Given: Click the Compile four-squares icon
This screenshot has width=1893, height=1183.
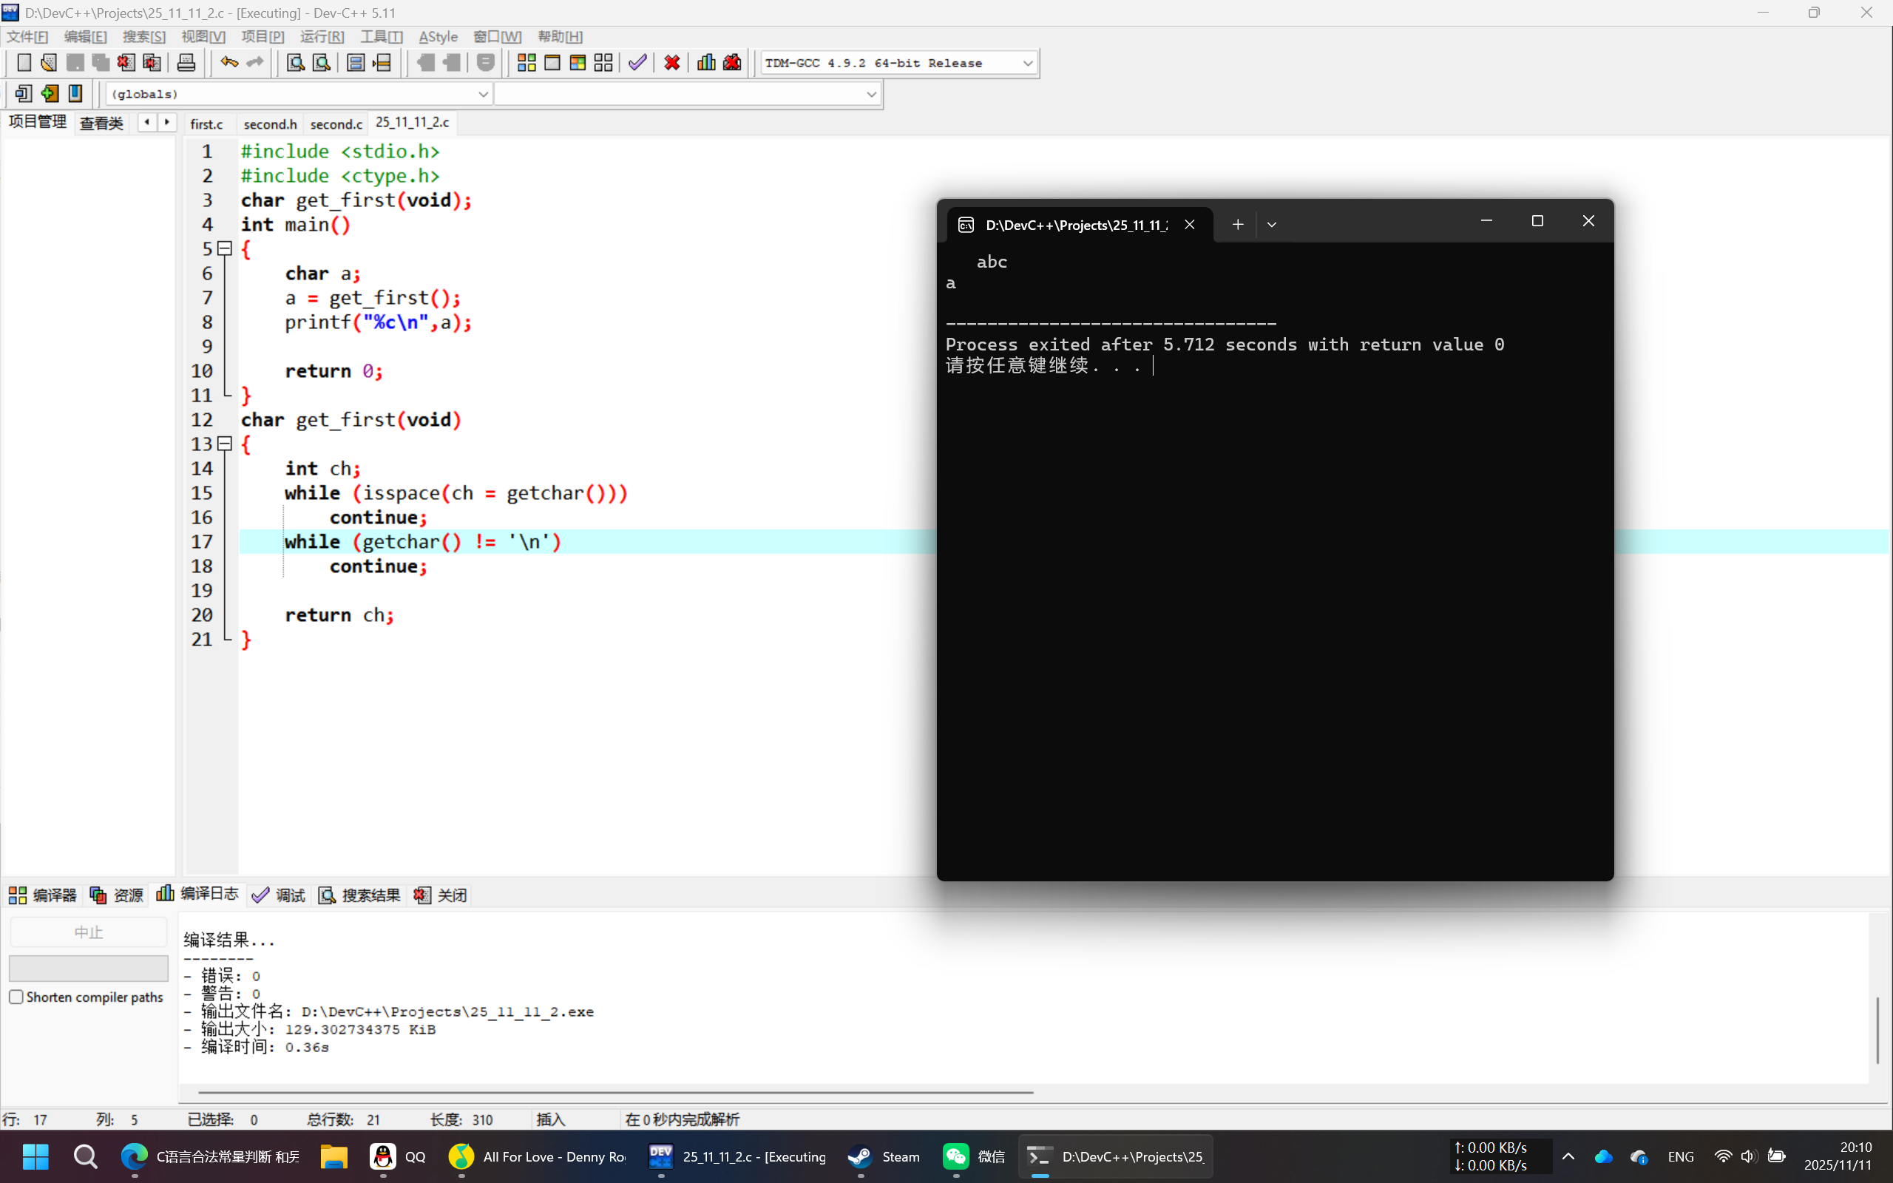Looking at the screenshot, I should tap(526, 63).
